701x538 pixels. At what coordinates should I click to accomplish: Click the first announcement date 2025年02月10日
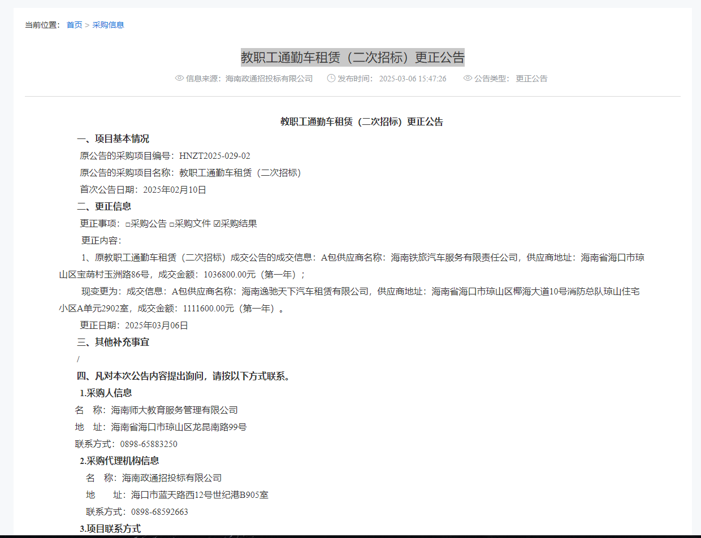click(x=175, y=190)
